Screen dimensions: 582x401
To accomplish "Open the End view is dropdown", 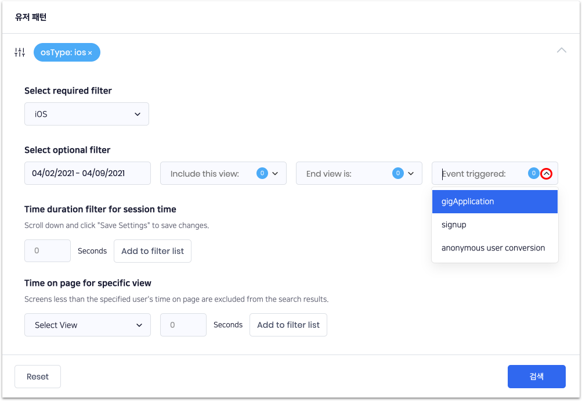I will click(x=411, y=173).
